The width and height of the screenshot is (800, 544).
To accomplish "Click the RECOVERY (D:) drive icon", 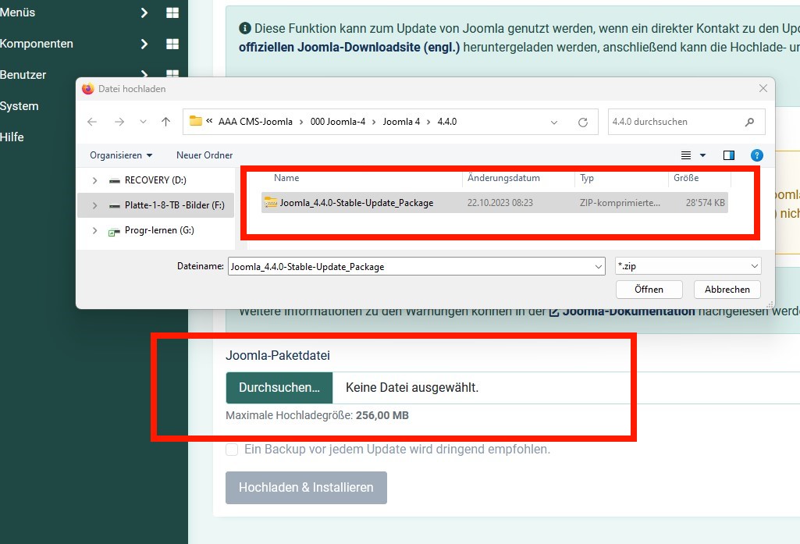I will click(114, 180).
